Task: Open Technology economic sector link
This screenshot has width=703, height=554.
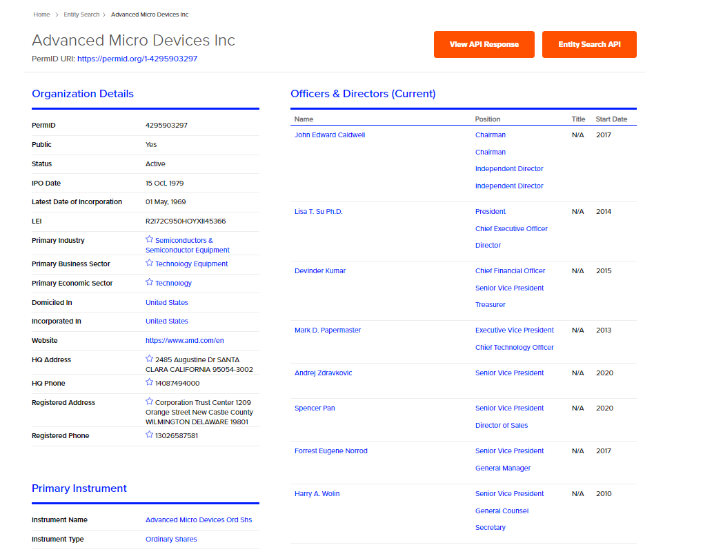Action: [174, 284]
